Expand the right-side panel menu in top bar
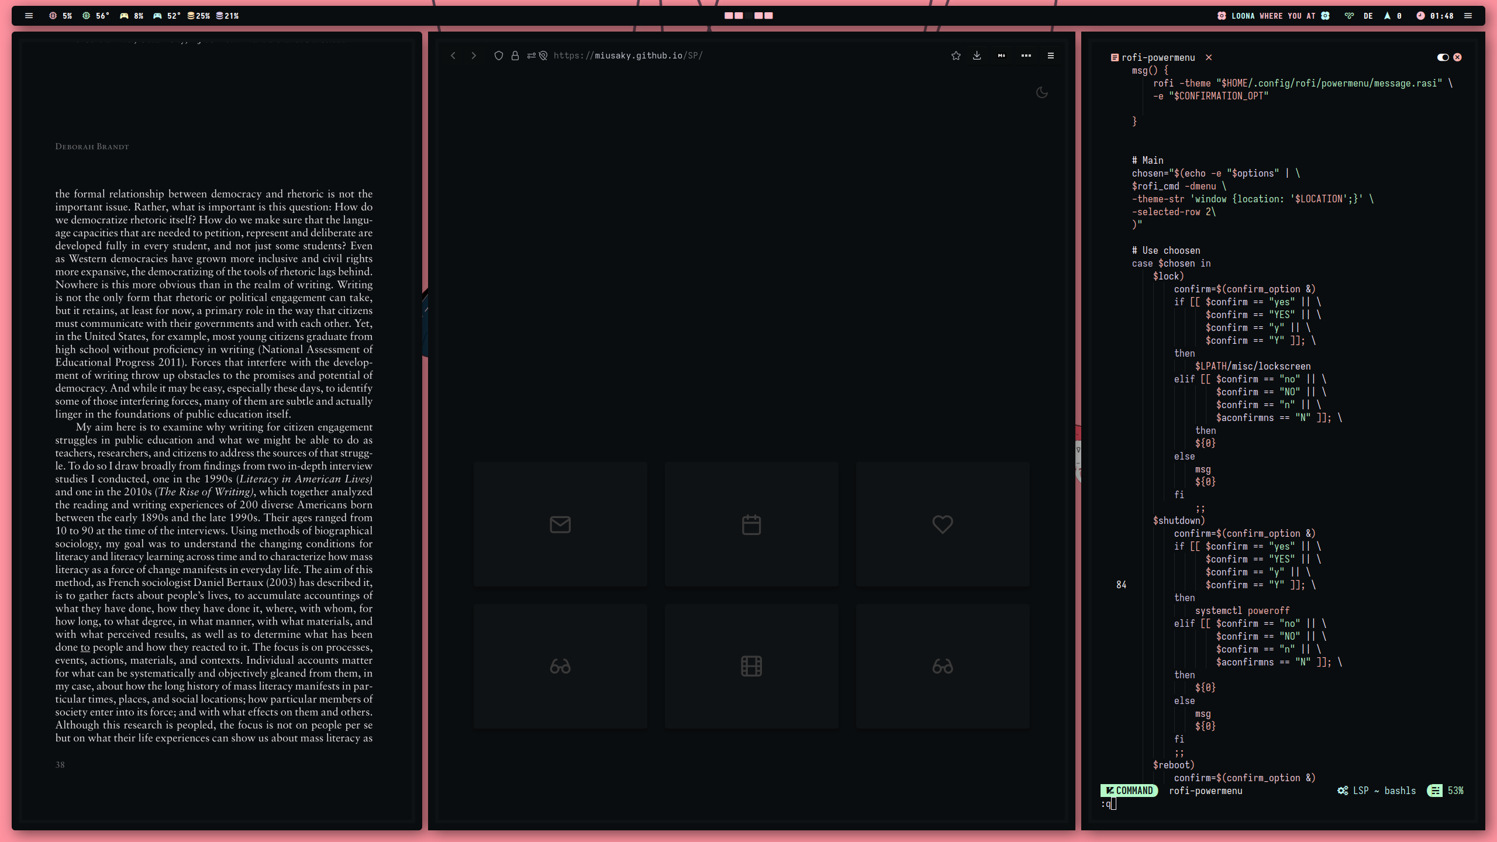Screen dimensions: 1497x842 pos(1468,16)
